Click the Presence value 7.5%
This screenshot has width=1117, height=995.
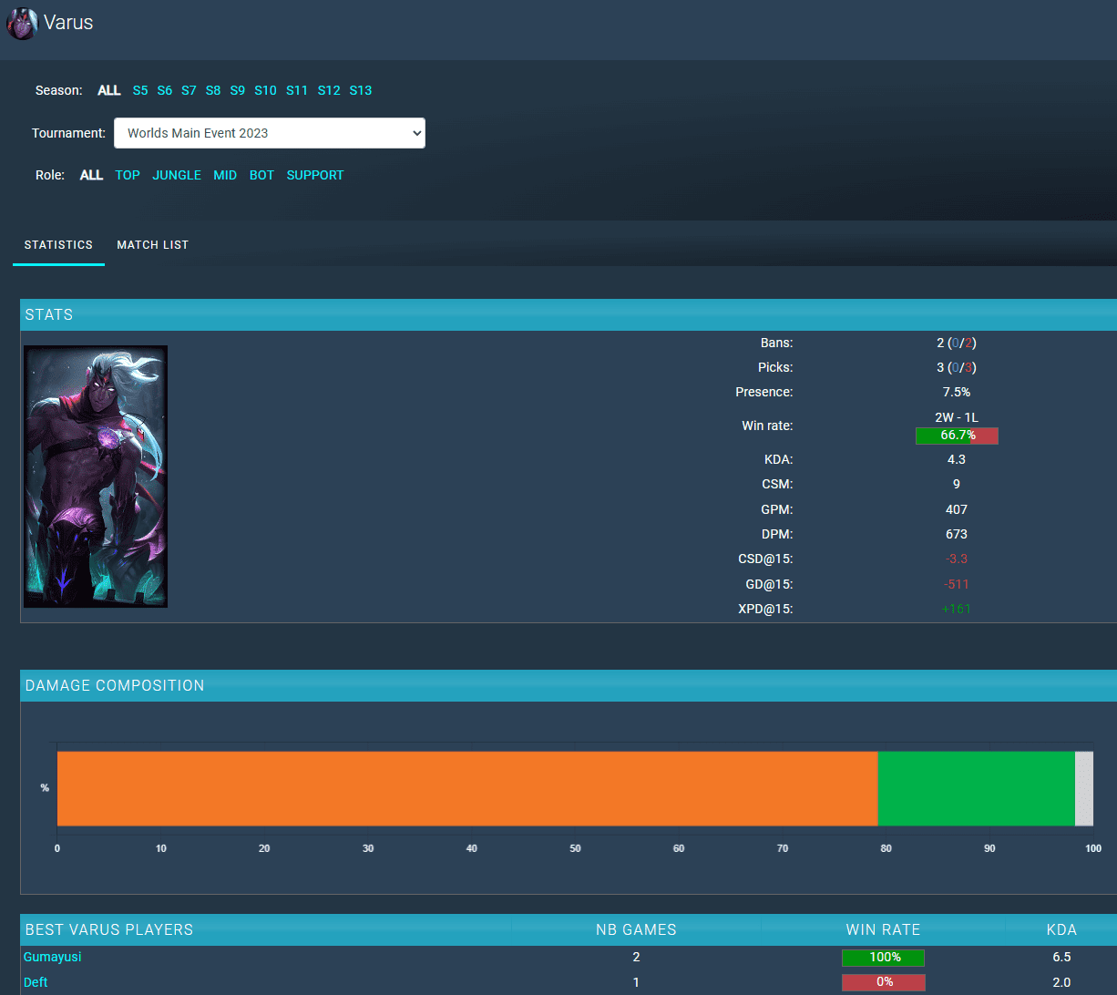click(x=957, y=392)
